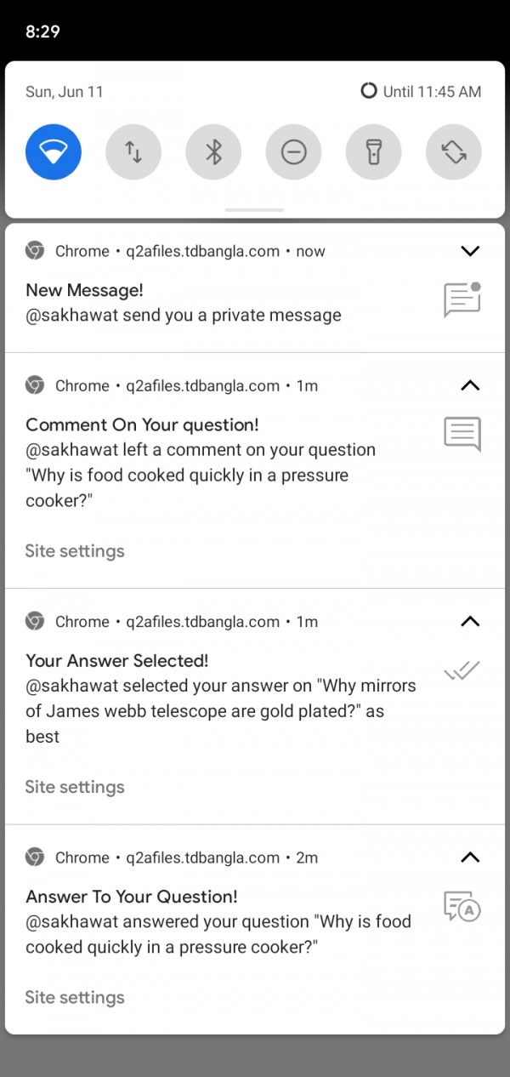Collapse the Comment On Your question notification

(x=469, y=385)
